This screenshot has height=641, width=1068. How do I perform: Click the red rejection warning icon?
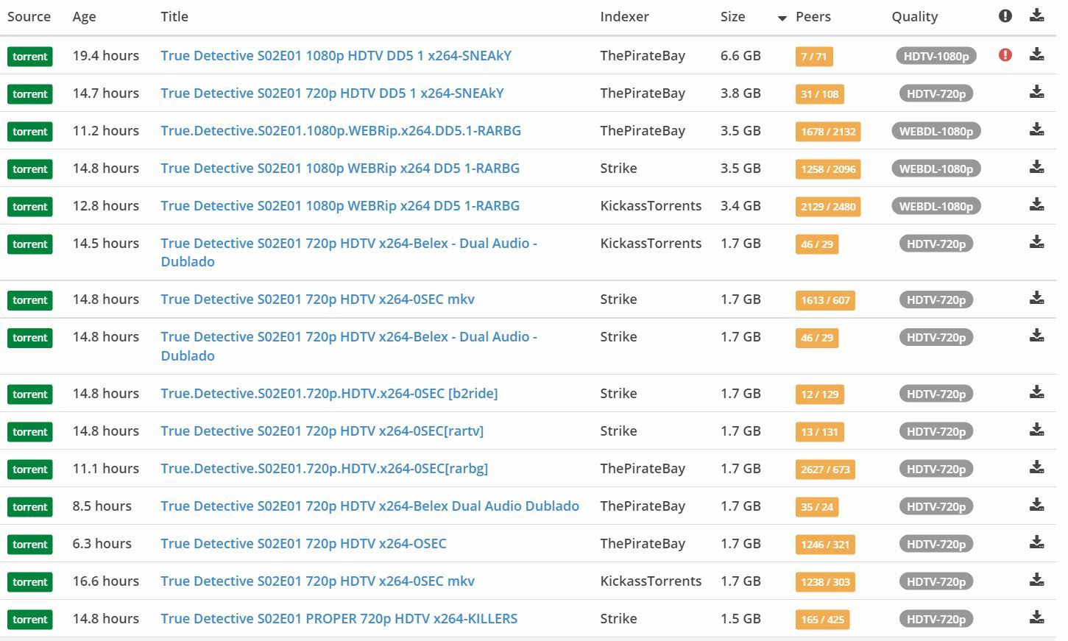pyautogui.click(x=1005, y=55)
